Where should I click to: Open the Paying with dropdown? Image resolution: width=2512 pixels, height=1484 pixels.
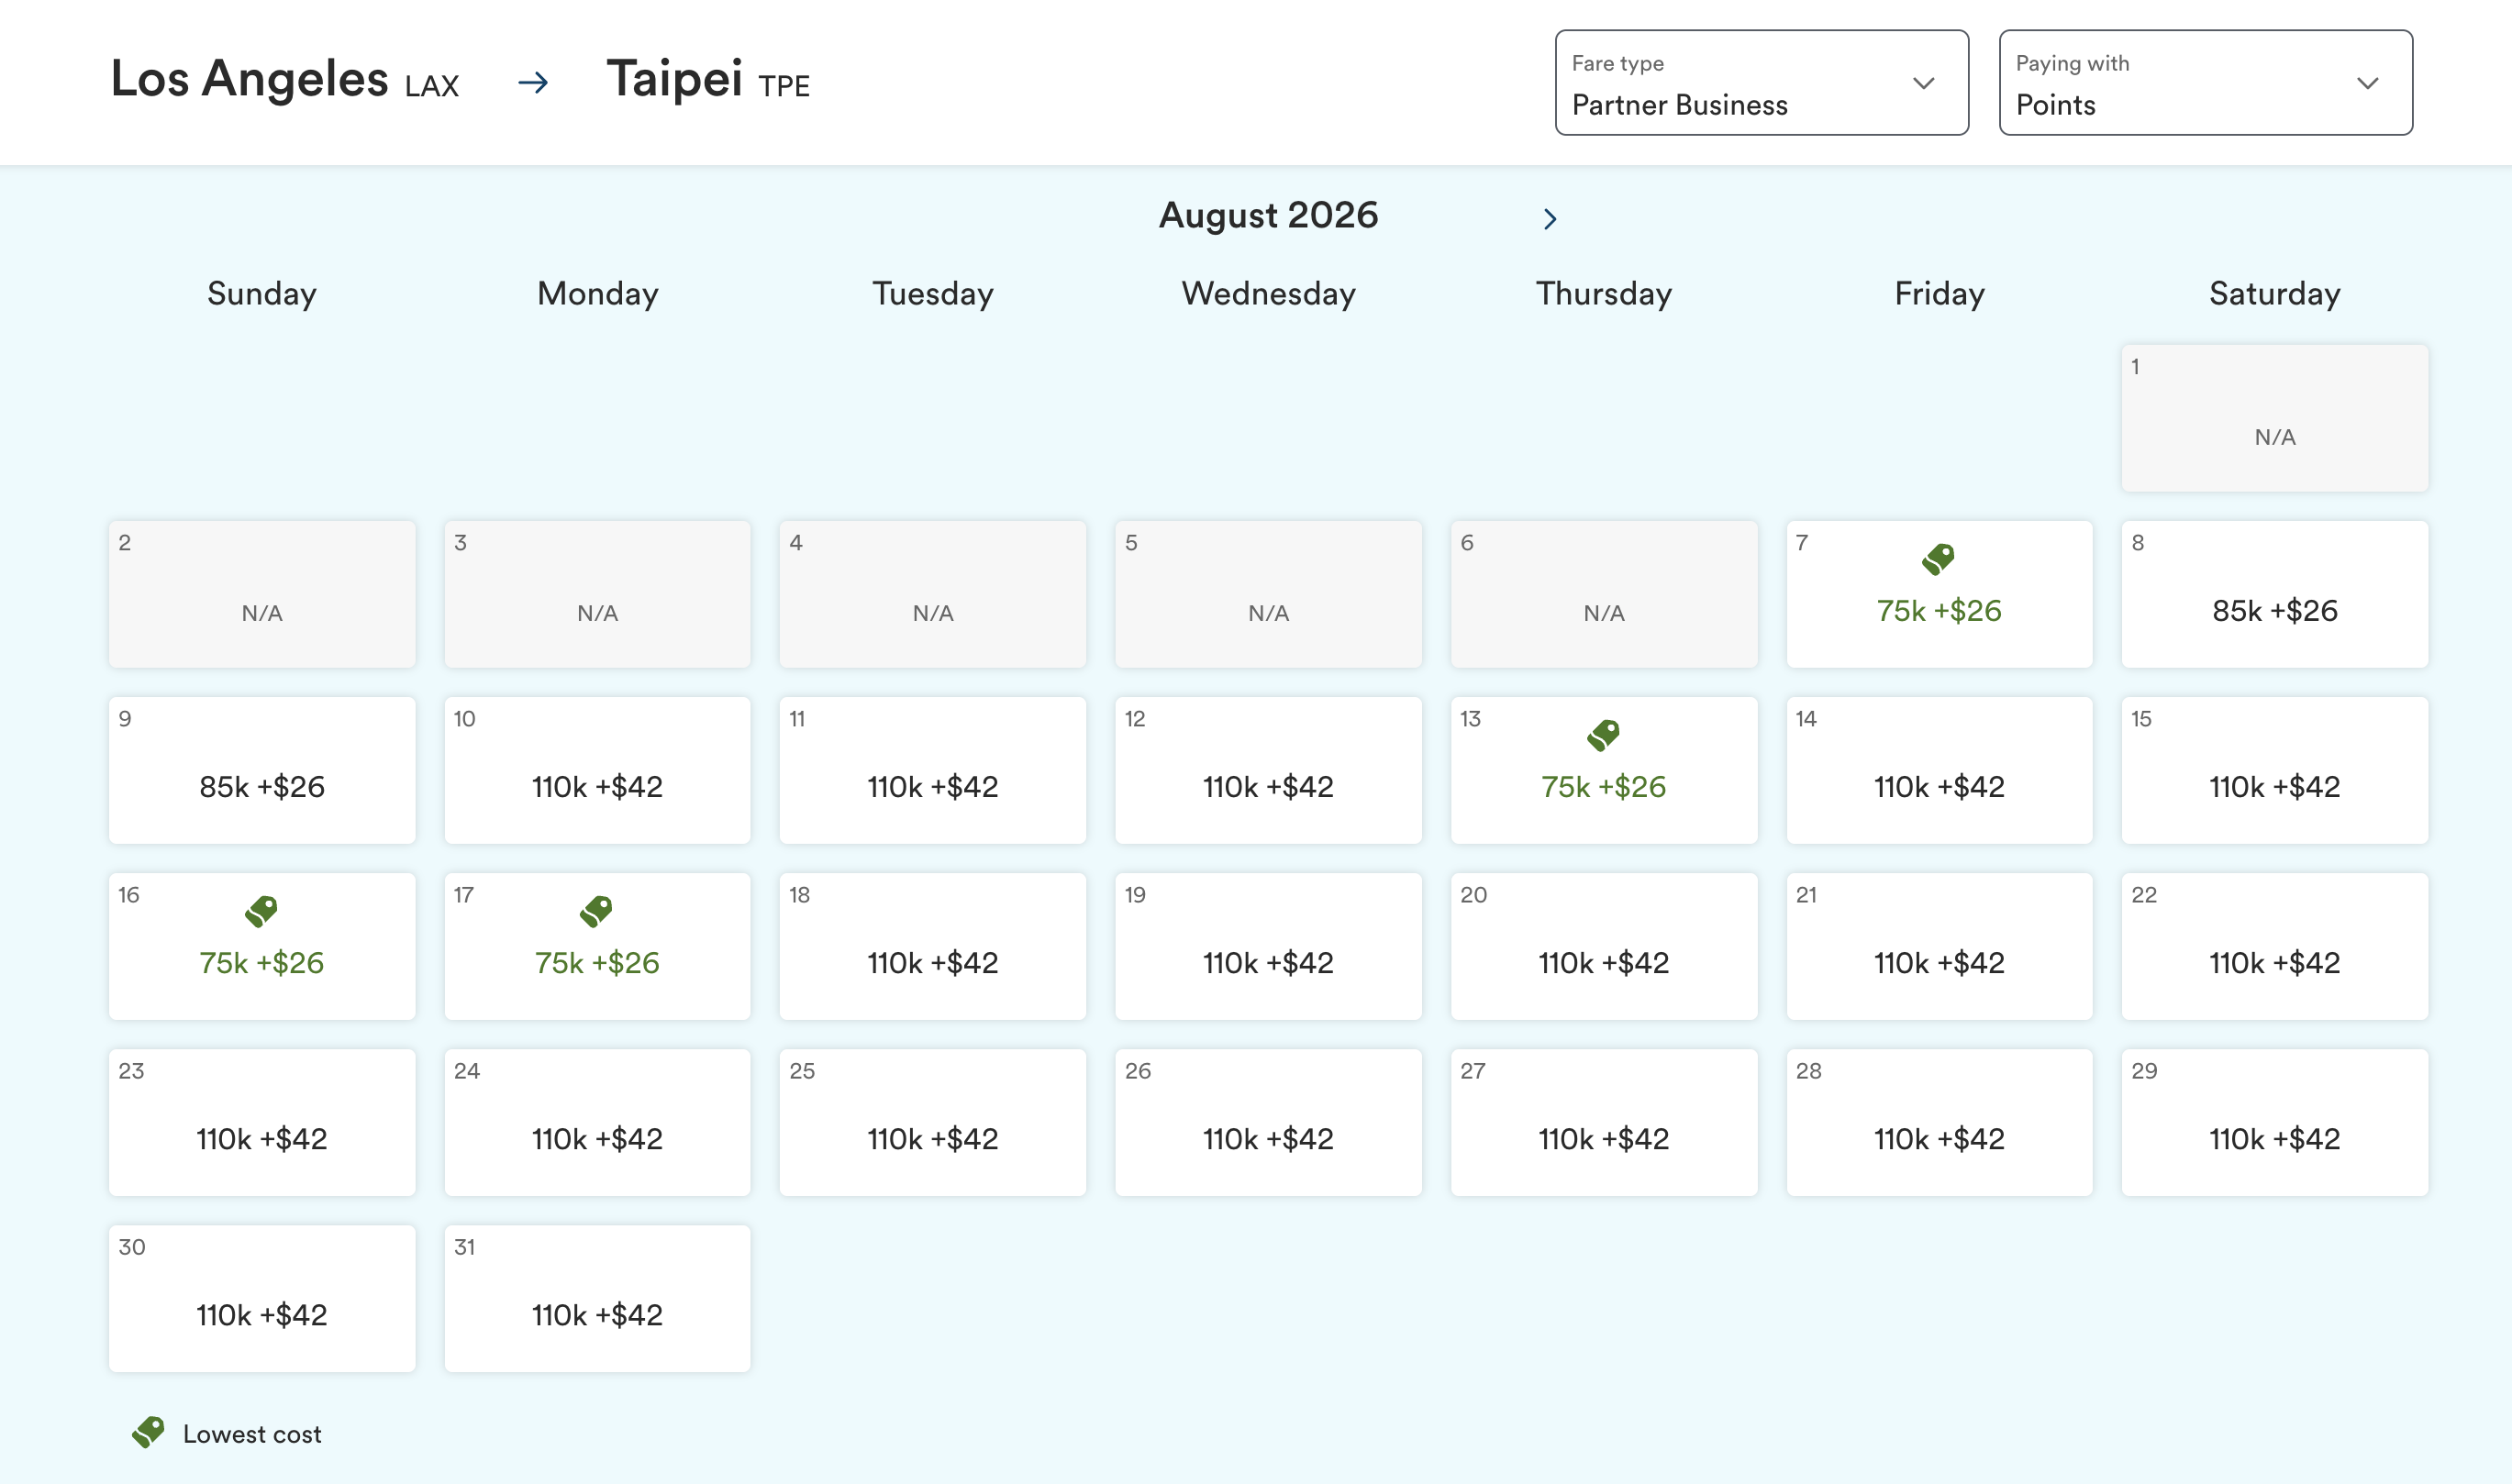[2205, 82]
